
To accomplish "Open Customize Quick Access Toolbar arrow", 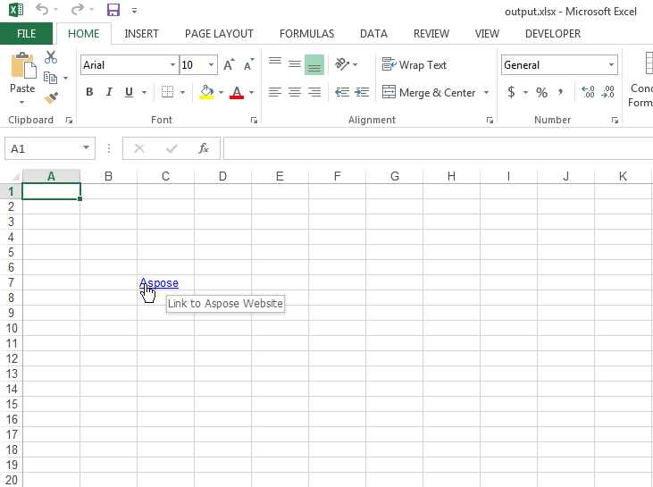I will click(x=134, y=11).
